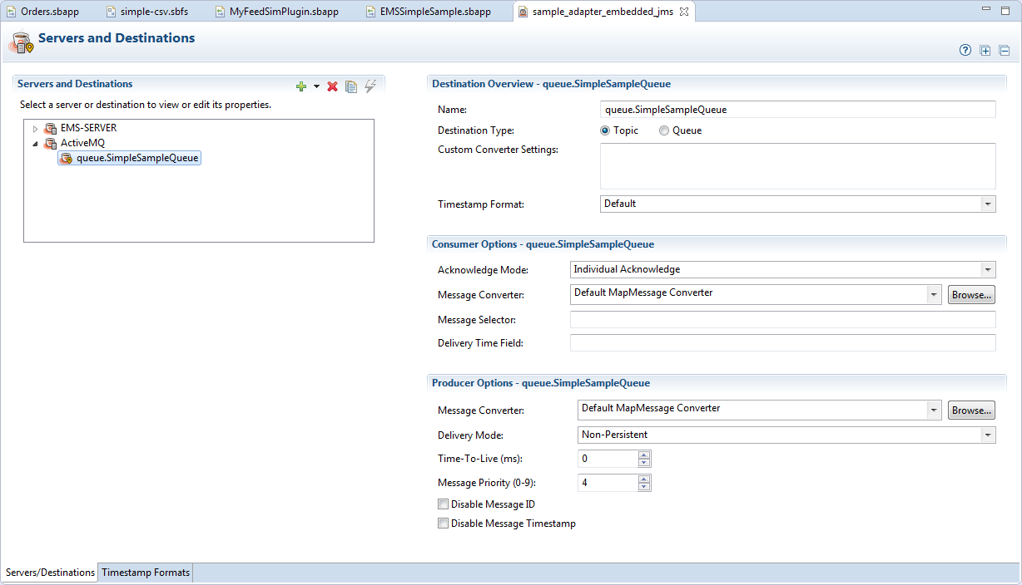Screen dimensions: 1022x585
Task: Check the Disable Message Timestamp option
Action: [443, 524]
